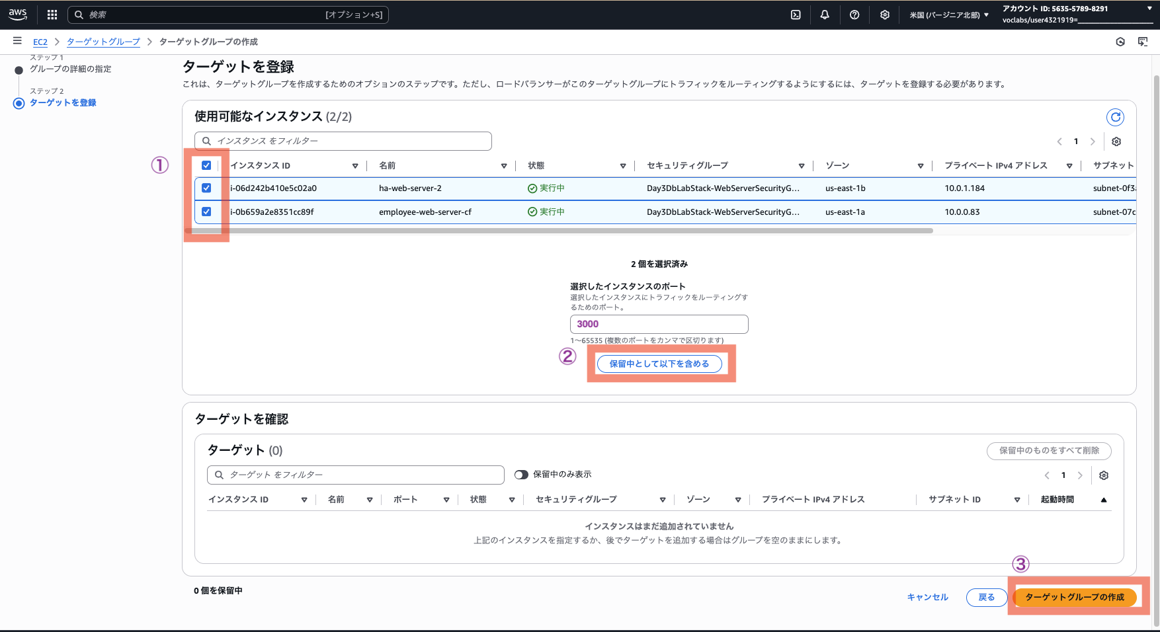Screen dimensions: 1160x632
Task: Go to step 1 グループの詳細の指定
Action: click(x=71, y=69)
